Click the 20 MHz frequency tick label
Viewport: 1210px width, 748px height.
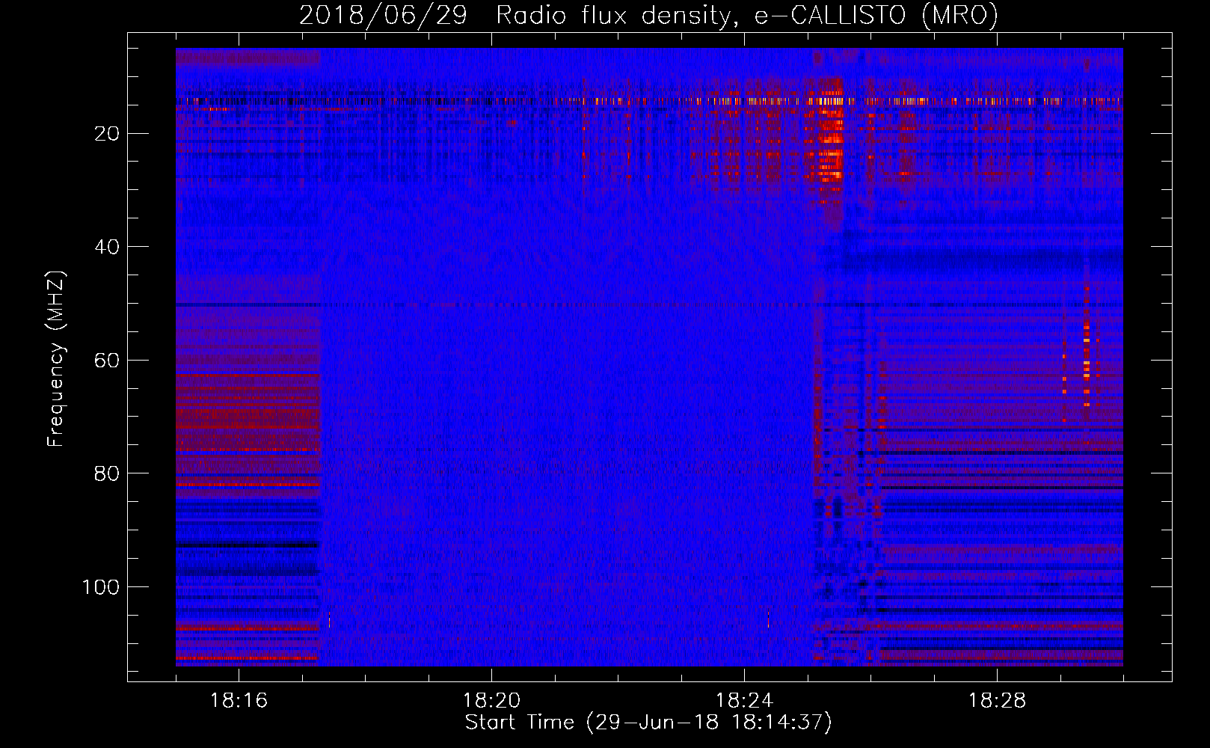[108, 134]
